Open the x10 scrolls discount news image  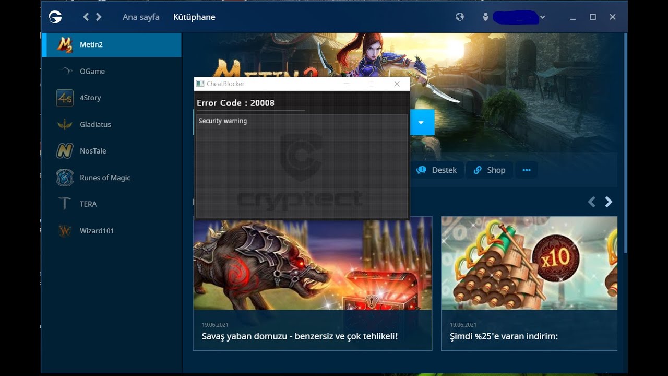pyautogui.click(x=529, y=263)
